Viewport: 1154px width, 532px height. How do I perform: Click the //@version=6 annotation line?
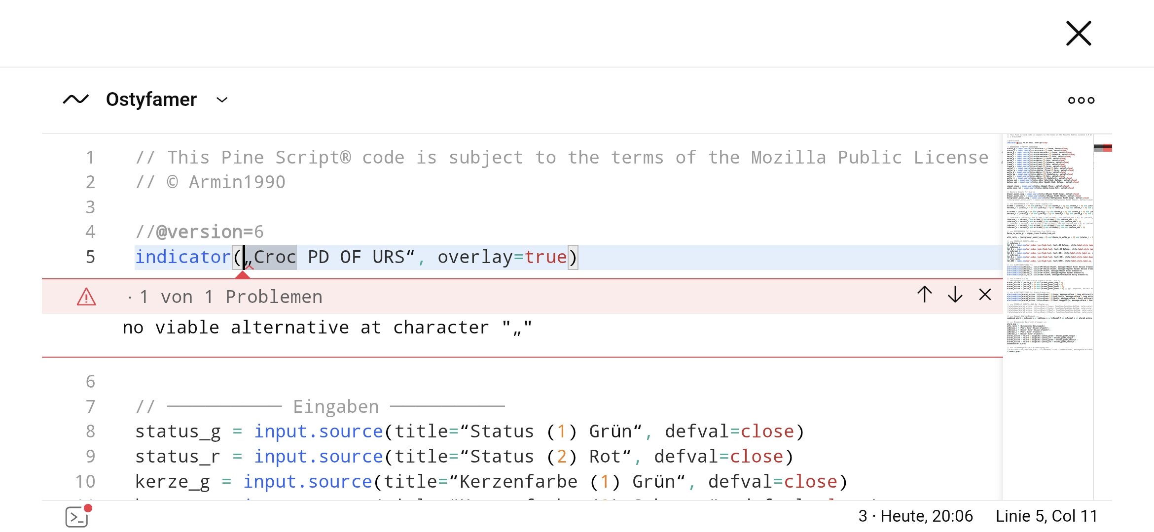coord(199,232)
